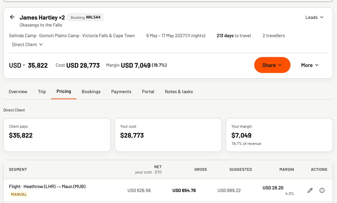Edit the Heathrow to Maun flight pricing
This screenshot has height=203, width=337.
[310, 190]
